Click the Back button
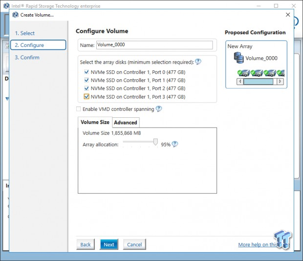The height and width of the screenshot is (261, 303). [86, 244]
